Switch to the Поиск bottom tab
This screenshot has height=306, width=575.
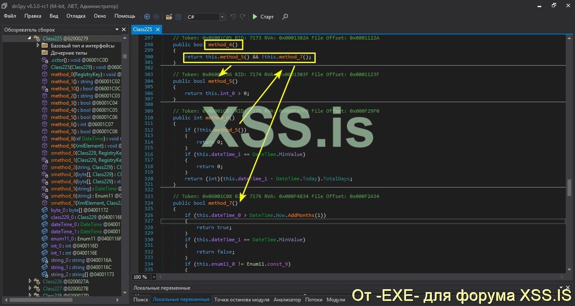click(x=141, y=300)
